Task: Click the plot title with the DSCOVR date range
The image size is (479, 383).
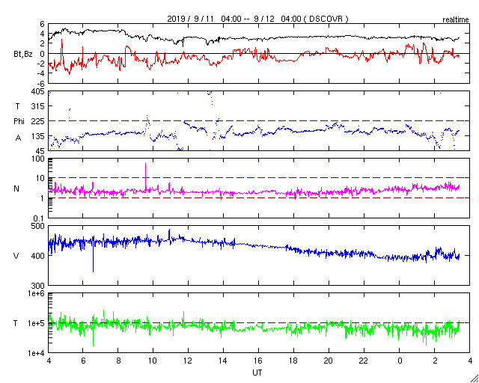Action: click(x=257, y=19)
